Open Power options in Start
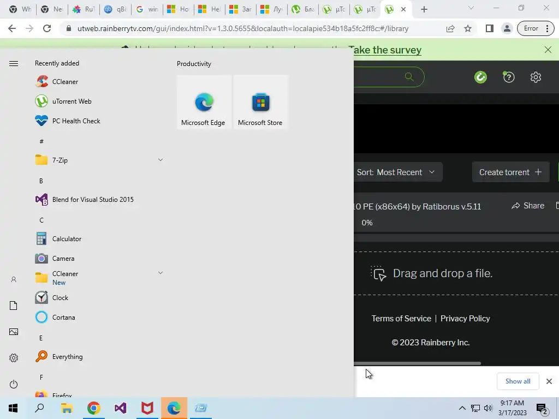Image resolution: width=559 pixels, height=419 pixels. click(x=14, y=384)
